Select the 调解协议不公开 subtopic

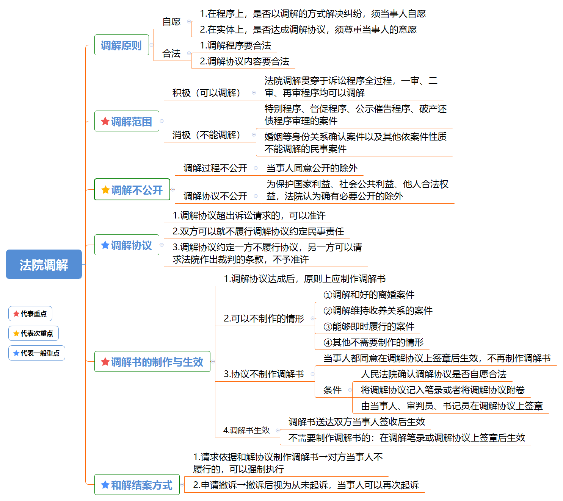click(215, 196)
